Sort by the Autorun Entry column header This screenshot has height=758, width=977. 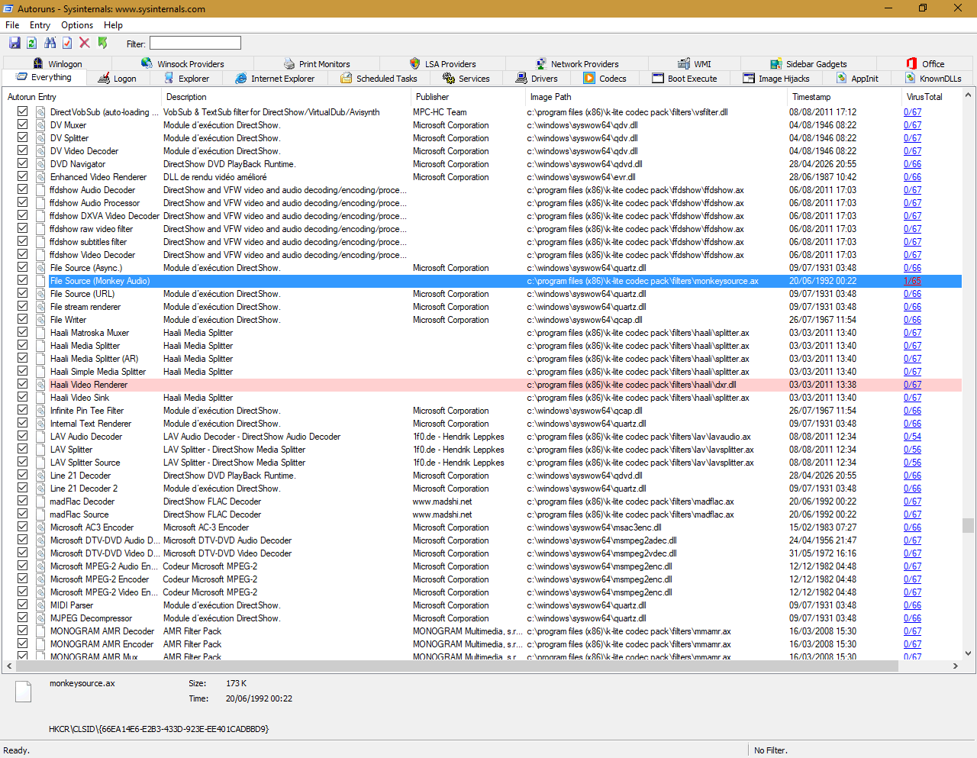(x=82, y=97)
